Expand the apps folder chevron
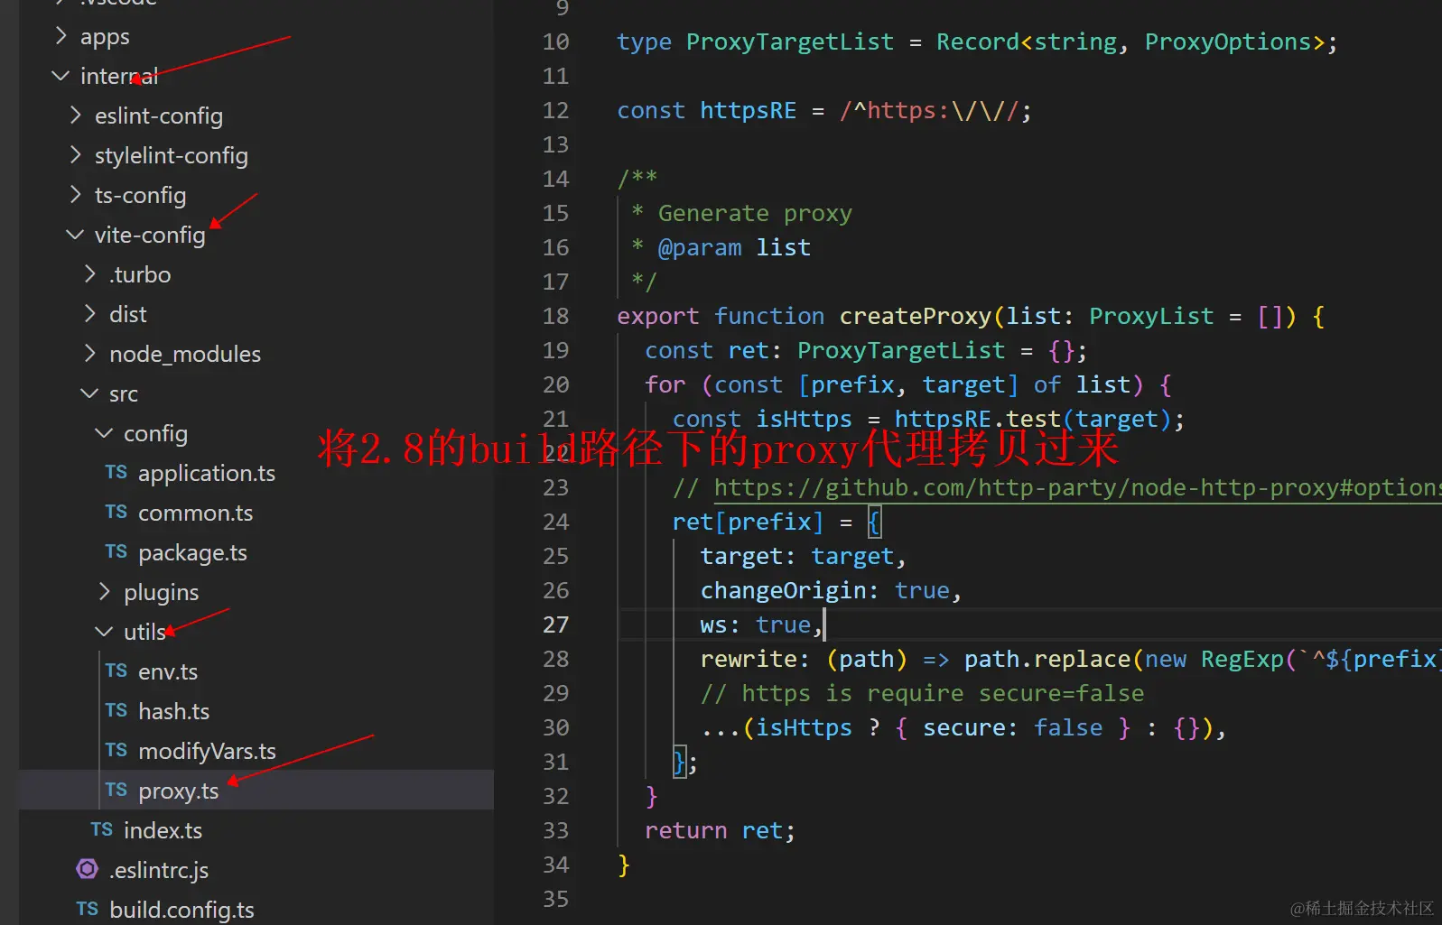Screen dimensions: 1442x925 (x=60, y=36)
